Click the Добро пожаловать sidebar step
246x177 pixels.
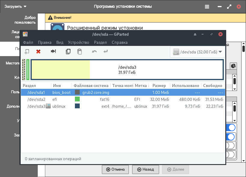(25, 20)
